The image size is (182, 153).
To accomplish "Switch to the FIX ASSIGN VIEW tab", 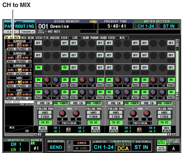I will pyautogui.click(x=56, y=38).
